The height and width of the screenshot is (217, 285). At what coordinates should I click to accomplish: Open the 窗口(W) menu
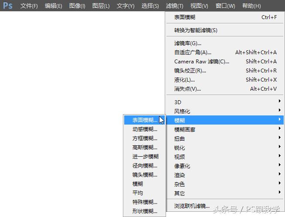(225, 6)
